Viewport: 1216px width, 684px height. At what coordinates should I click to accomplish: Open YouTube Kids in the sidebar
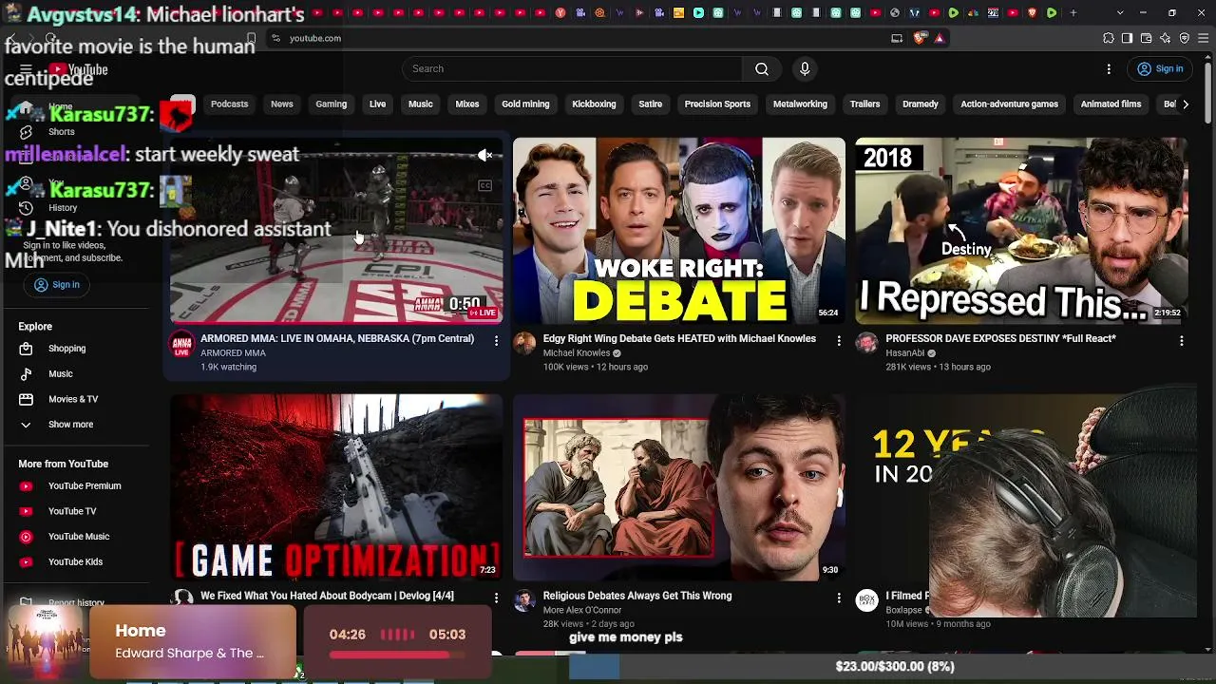click(x=76, y=561)
